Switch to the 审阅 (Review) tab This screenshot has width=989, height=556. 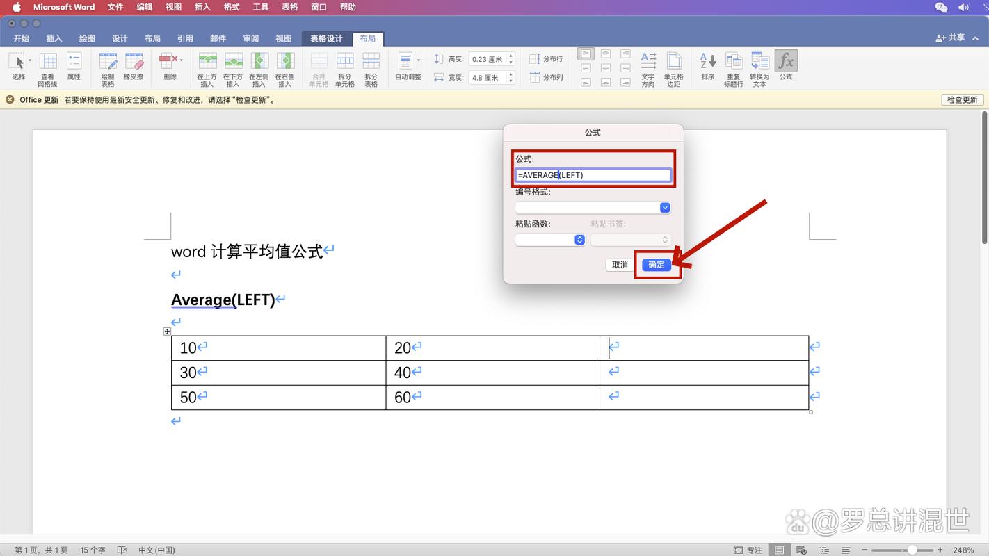point(251,39)
